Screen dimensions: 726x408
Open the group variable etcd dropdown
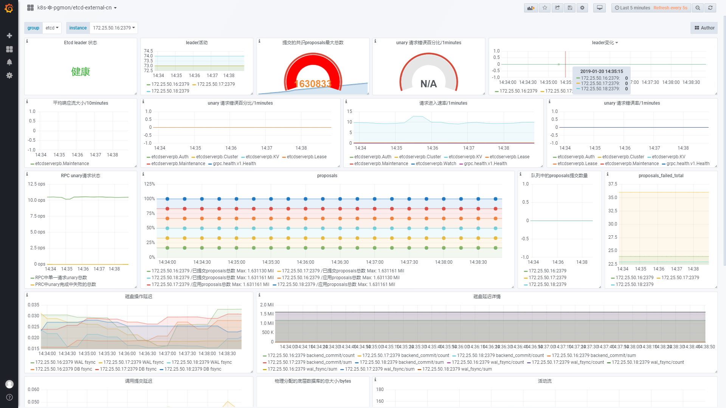(52, 28)
